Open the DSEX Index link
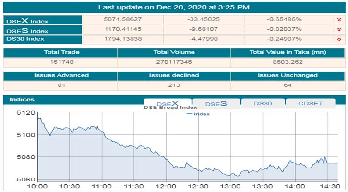Image resolution: width=348 pixels, height=192 pixels. point(27,21)
